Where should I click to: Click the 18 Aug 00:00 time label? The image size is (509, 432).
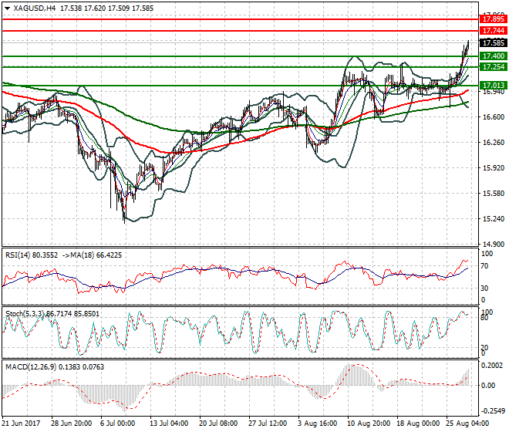point(418,424)
